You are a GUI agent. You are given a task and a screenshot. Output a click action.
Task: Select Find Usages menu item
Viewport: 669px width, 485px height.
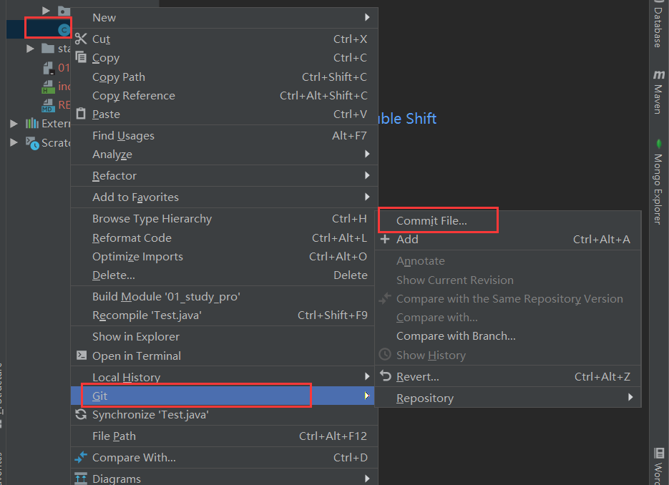click(x=224, y=135)
